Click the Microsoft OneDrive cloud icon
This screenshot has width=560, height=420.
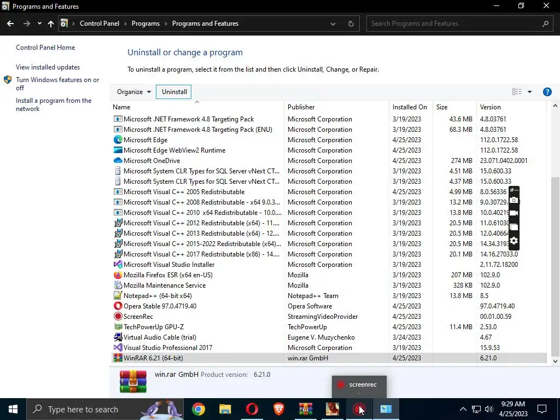pyautogui.click(x=118, y=161)
